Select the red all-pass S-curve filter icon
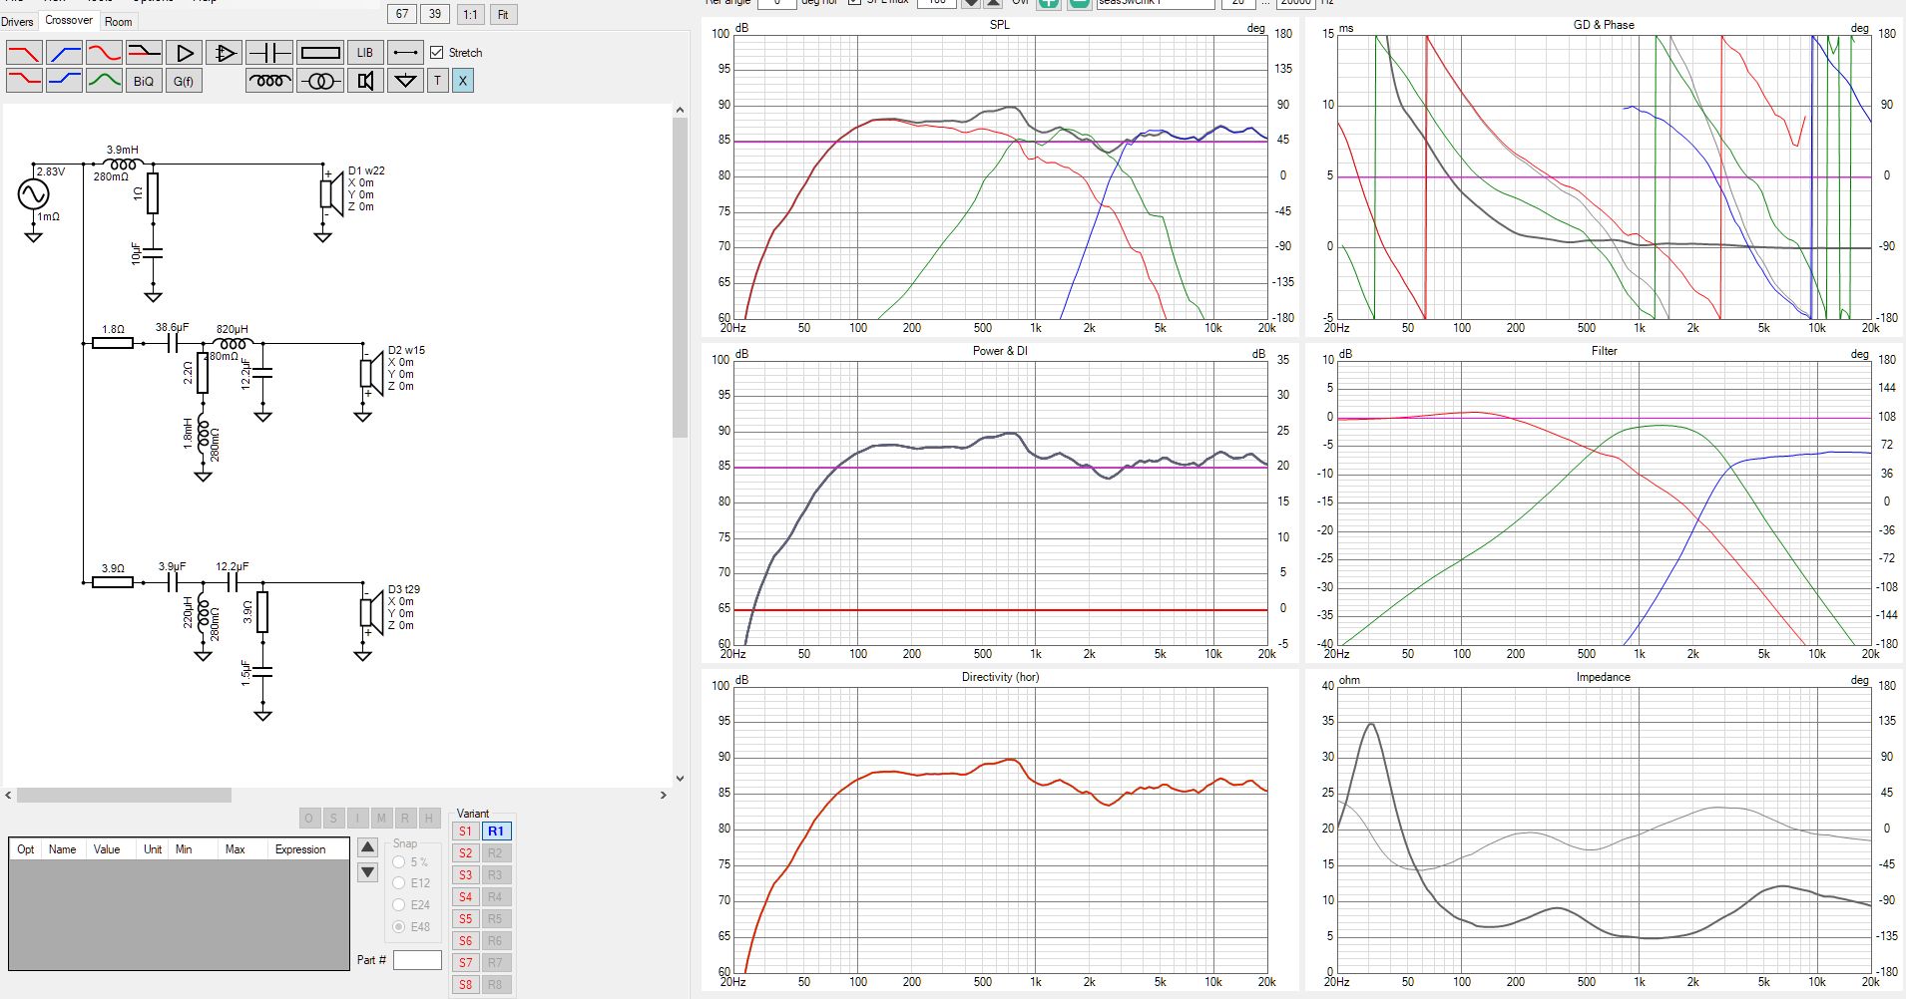The height and width of the screenshot is (999, 1906). click(x=104, y=53)
